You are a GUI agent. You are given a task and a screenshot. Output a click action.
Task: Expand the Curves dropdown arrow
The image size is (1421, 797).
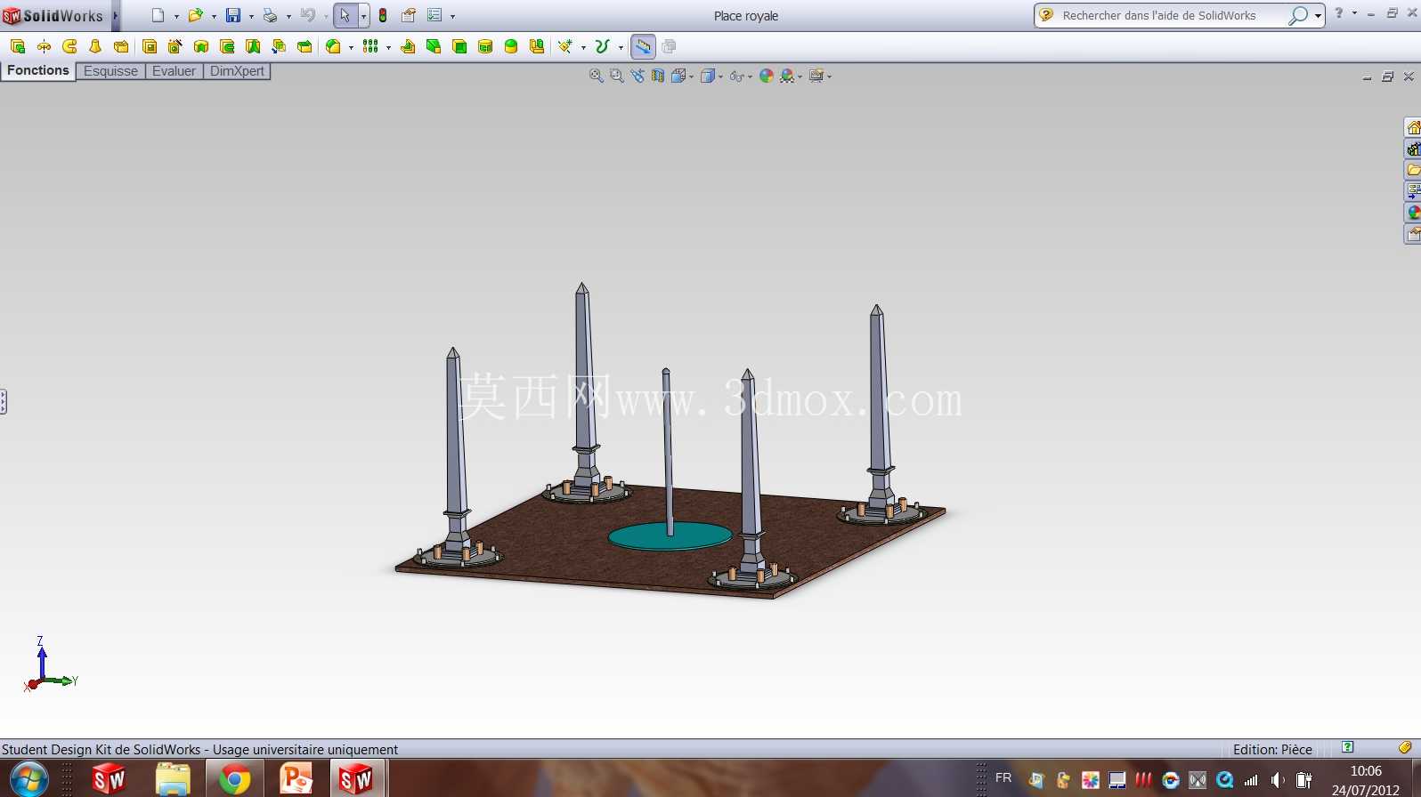pyautogui.click(x=621, y=47)
